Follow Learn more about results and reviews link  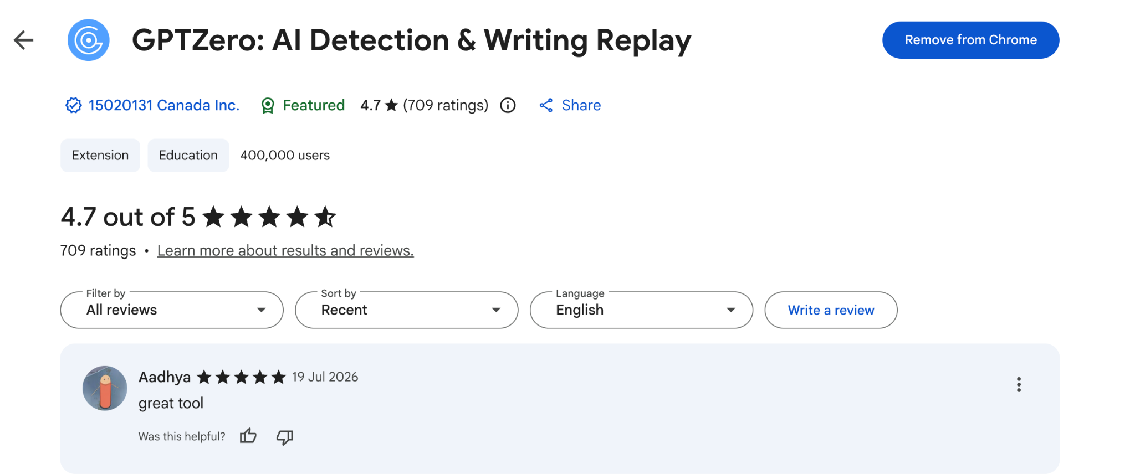(285, 251)
